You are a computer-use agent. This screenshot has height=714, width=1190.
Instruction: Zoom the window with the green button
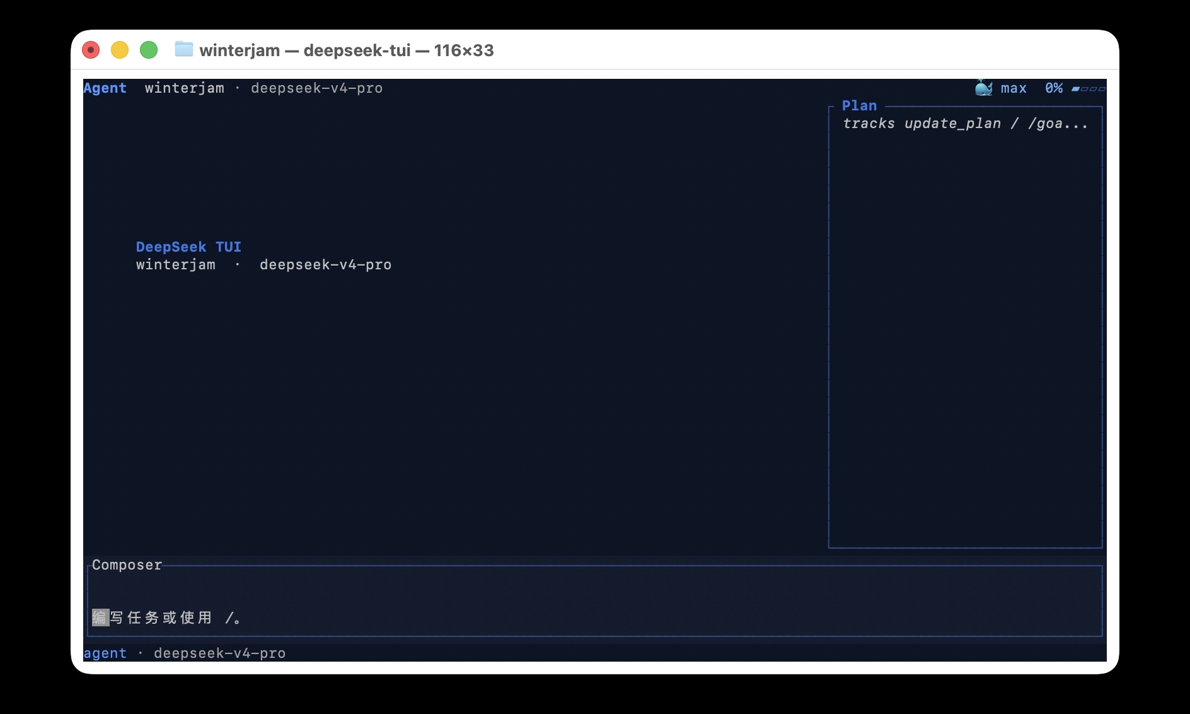coord(149,50)
